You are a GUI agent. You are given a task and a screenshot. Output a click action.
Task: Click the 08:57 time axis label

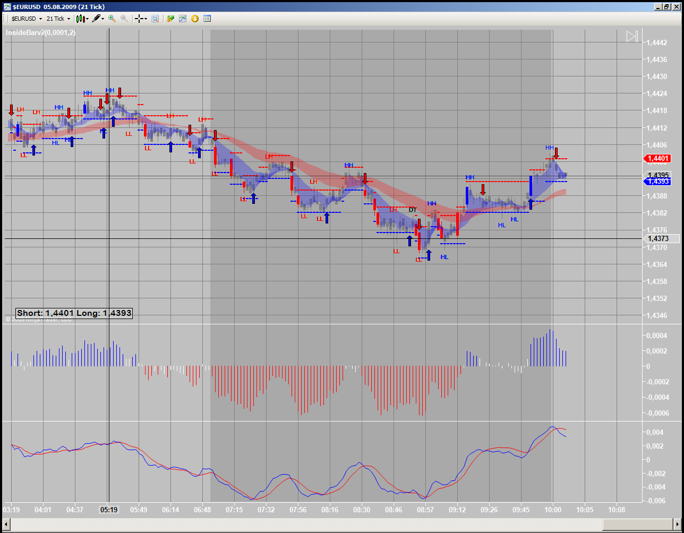point(425,510)
